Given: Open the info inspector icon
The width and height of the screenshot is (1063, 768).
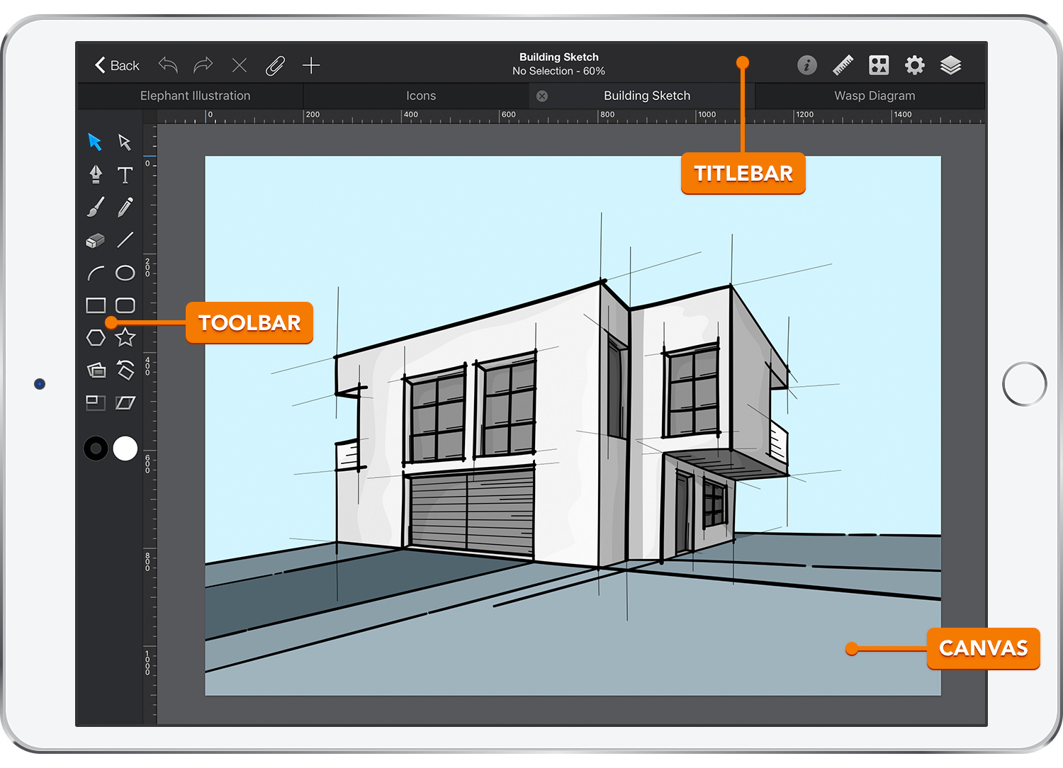Looking at the screenshot, I should 807,65.
